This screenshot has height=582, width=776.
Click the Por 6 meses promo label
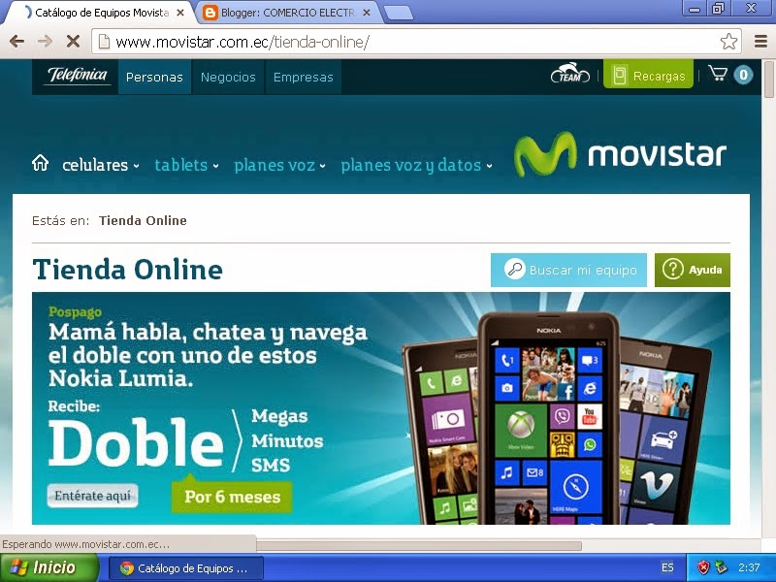point(232,497)
